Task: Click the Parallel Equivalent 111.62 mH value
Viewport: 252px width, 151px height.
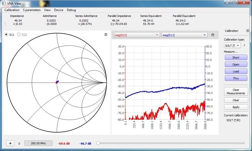Action: point(182,24)
